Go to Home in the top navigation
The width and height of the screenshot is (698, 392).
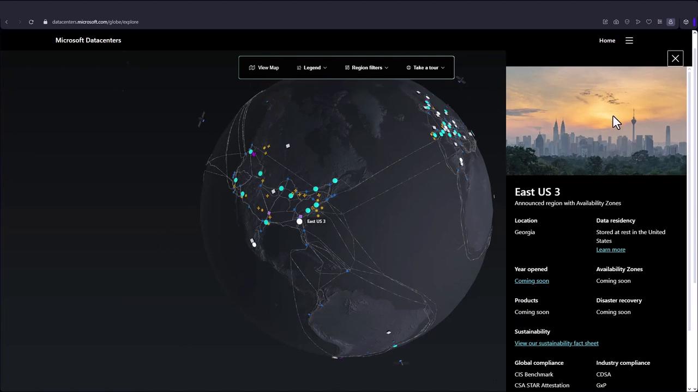(607, 40)
